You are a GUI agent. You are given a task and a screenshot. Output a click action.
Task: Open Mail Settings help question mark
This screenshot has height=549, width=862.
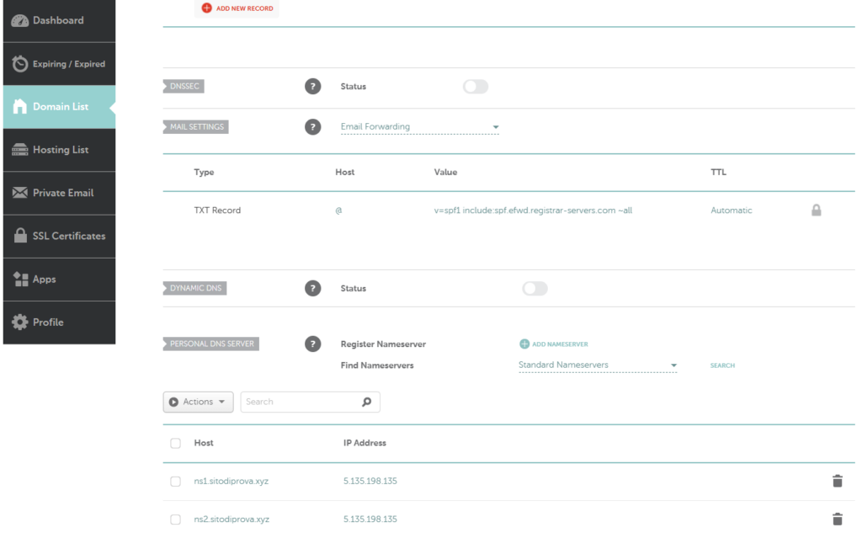313,127
